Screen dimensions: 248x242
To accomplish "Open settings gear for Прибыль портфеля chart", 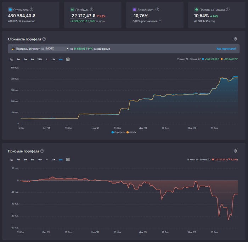I will (235, 151).
